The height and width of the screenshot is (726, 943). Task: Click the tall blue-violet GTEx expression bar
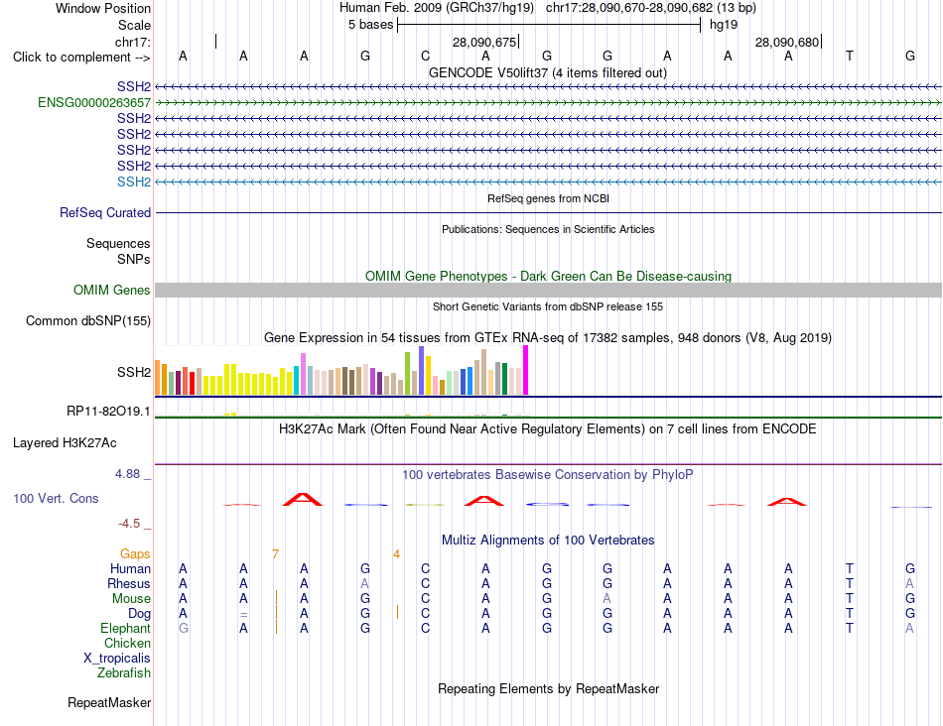tap(422, 370)
